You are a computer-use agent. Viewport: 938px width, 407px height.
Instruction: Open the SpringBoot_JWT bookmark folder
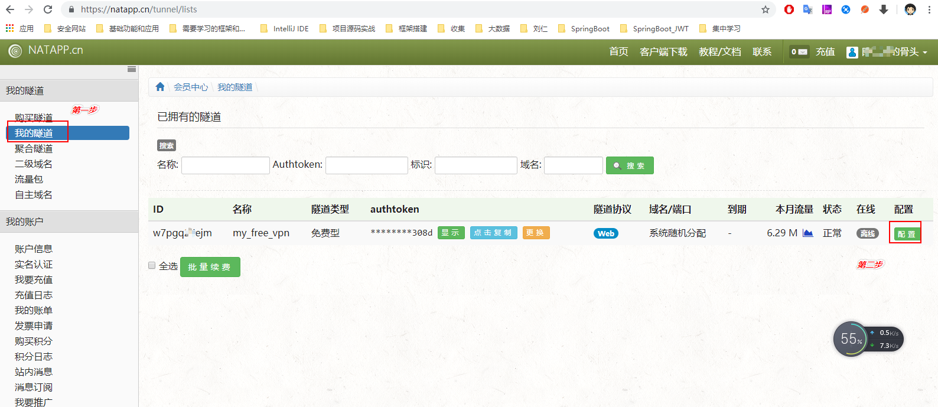(x=654, y=28)
